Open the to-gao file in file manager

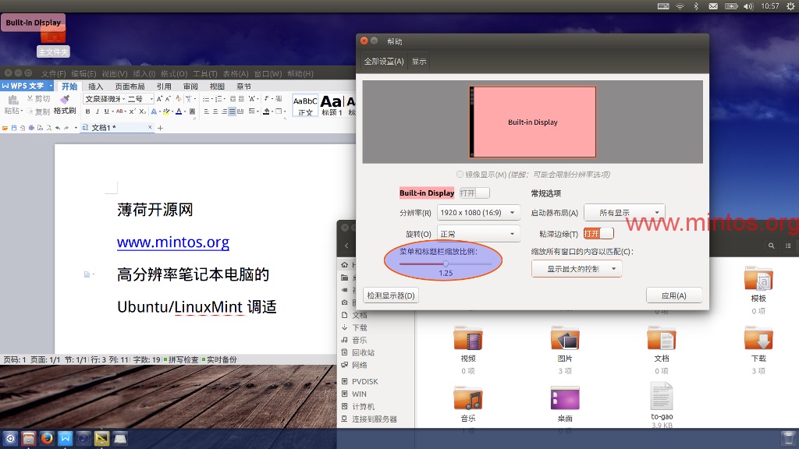(x=662, y=402)
